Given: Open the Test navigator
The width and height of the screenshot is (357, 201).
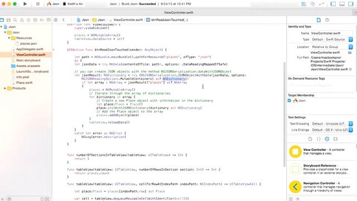Looking at the screenshot, I should point(28,20).
